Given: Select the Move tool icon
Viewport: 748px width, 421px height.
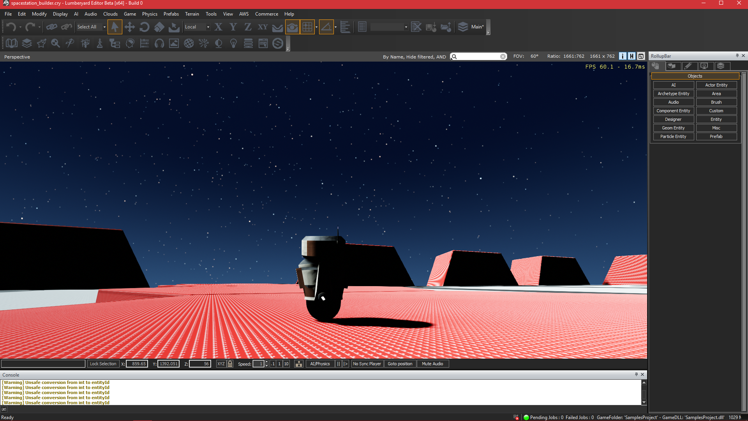Looking at the screenshot, I should pyautogui.click(x=129, y=27).
